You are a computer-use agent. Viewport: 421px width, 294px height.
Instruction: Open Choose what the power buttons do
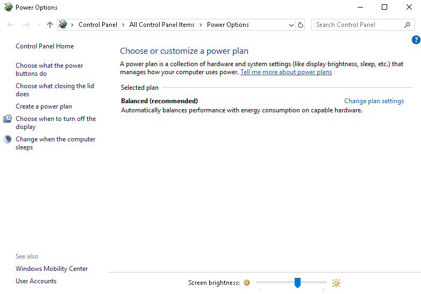[x=49, y=69]
